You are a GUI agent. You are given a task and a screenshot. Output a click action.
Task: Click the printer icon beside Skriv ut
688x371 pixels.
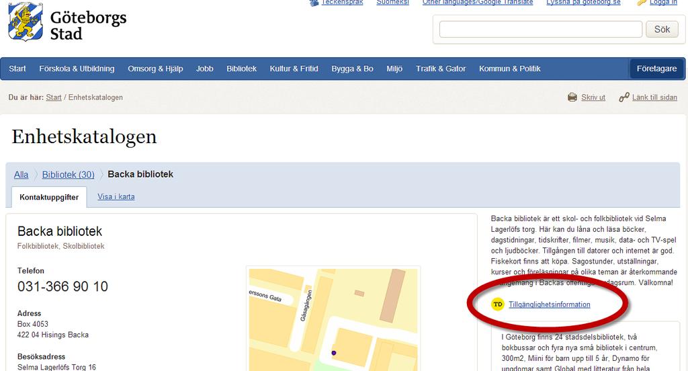[572, 97]
